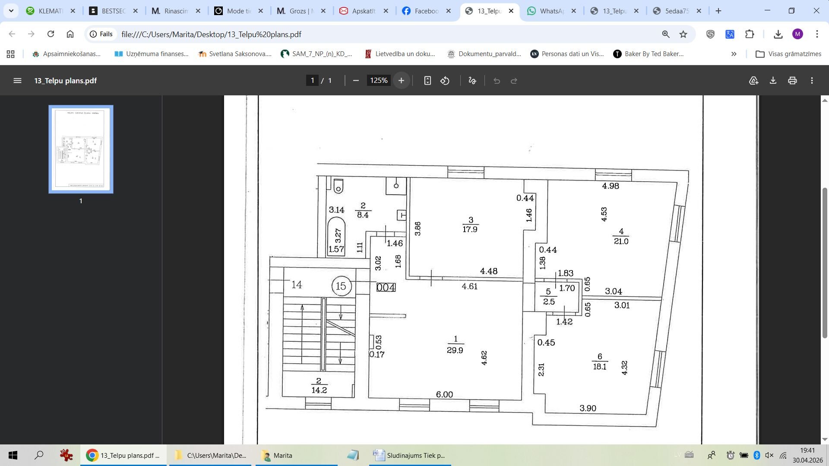Viewport: 829px width, 466px height.
Task: Switch to the KLEMATI tab
Action: (x=50, y=11)
